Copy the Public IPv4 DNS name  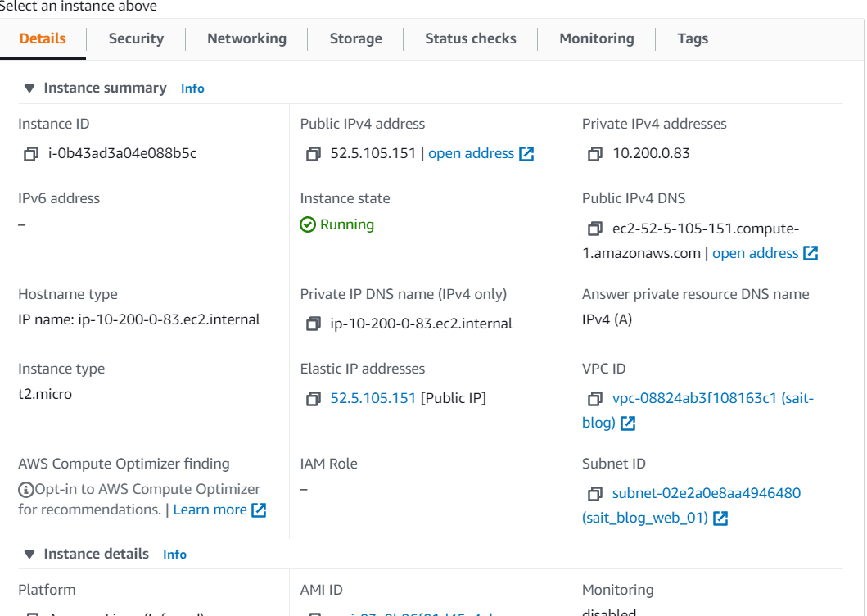click(595, 229)
